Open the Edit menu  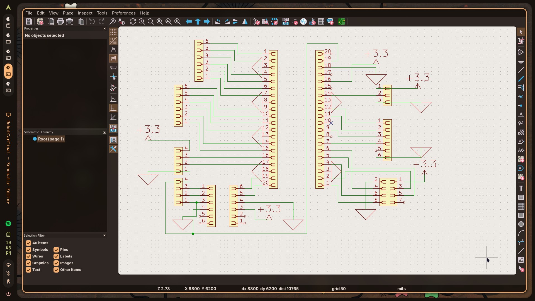click(x=41, y=13)
